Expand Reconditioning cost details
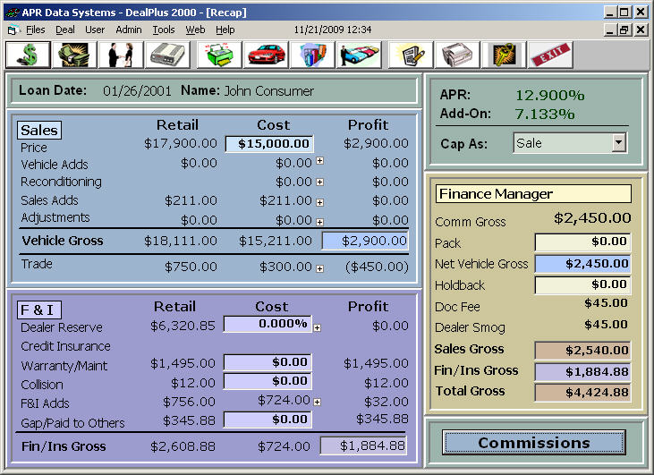 (319, 182)
